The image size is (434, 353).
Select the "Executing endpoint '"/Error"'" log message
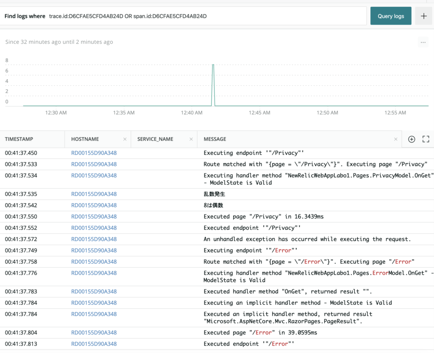pos(250,250)
